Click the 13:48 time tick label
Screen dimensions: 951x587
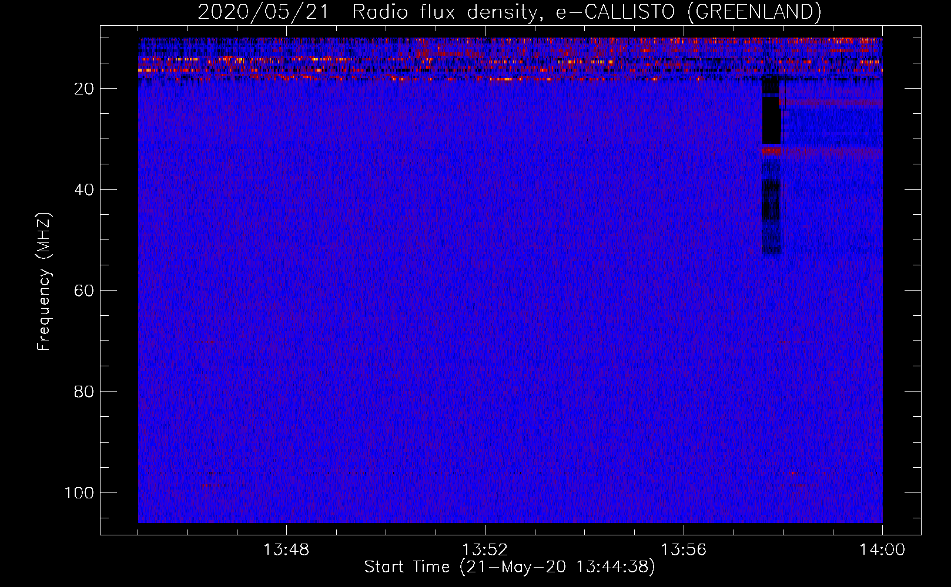[286, 550]
